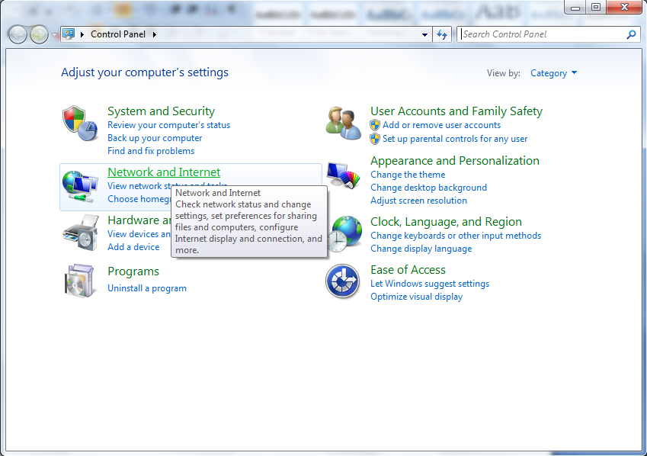Click shield icon beside Add or remove accounts
The width and height of the screenshot is (647, 456).
(375, 125)
